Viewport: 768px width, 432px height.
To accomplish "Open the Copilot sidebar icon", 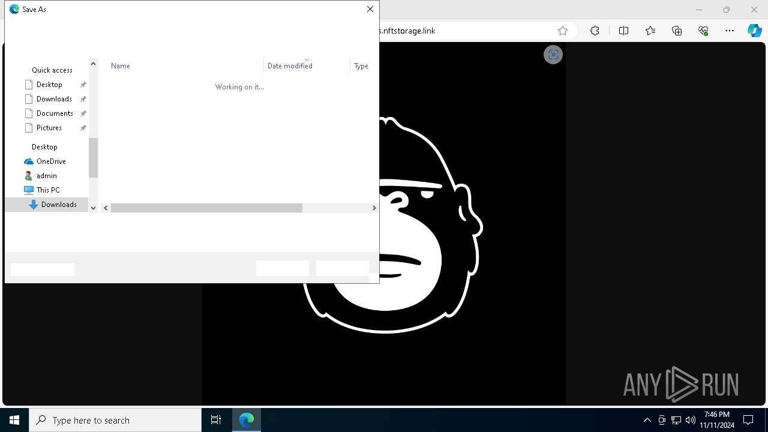I will coord(755,31).
